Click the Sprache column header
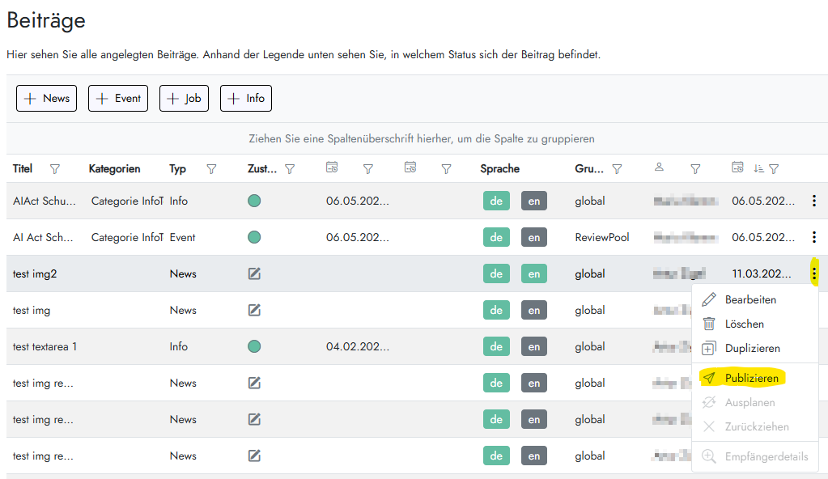 point(499,169)
